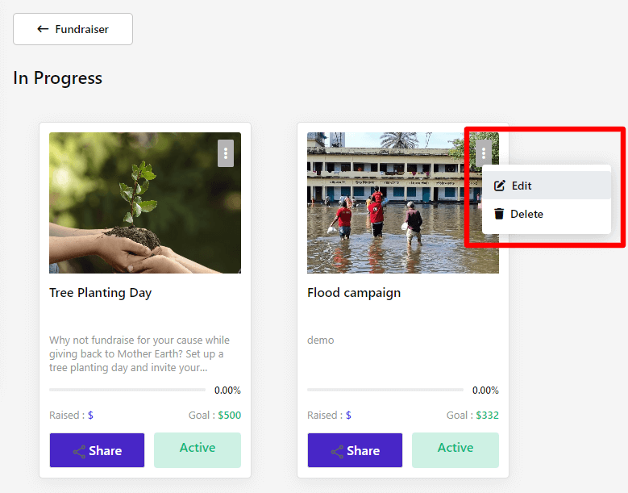Click the Flood campaign title
The width and height of the screenshot is (628, 493).
[354, 293]
